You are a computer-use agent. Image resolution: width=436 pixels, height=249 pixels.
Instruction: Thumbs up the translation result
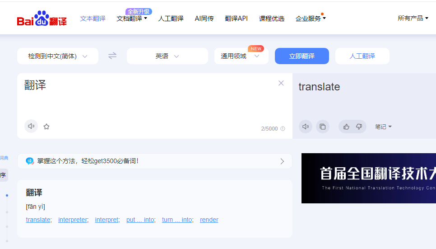346,127
